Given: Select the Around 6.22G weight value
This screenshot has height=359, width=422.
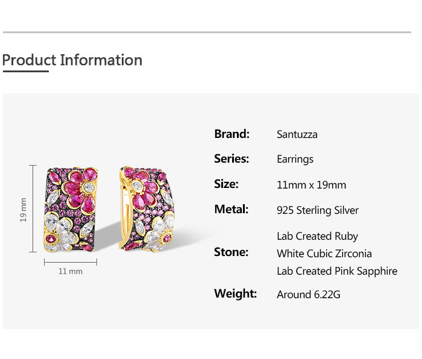Looking at the screenshot, I should click(310, 295).
